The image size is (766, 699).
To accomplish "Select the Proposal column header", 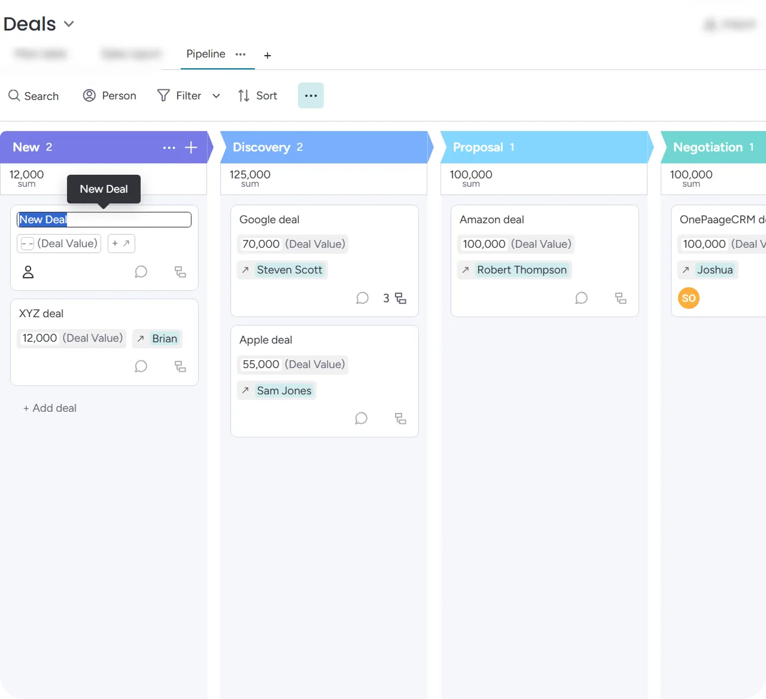I will coord(544,147).
